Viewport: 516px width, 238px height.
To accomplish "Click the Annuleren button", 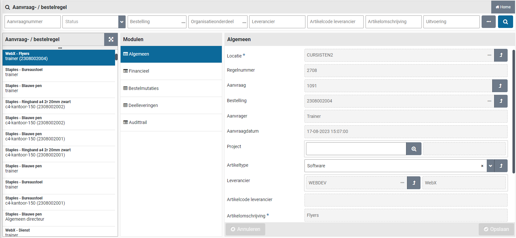I will coord(245,229).
